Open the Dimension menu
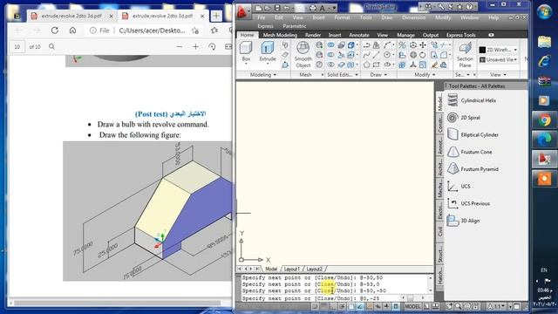This screenshot has height=314, width=558. point(413,17)
